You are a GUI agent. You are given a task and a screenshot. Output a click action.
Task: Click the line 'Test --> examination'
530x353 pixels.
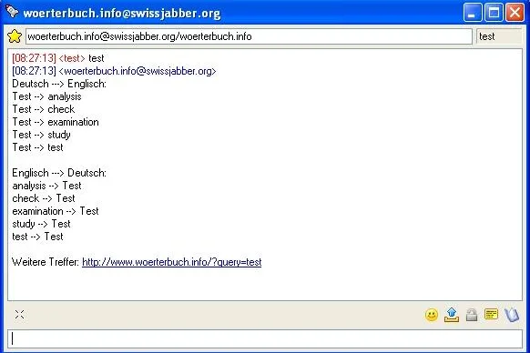coord(56,122)
